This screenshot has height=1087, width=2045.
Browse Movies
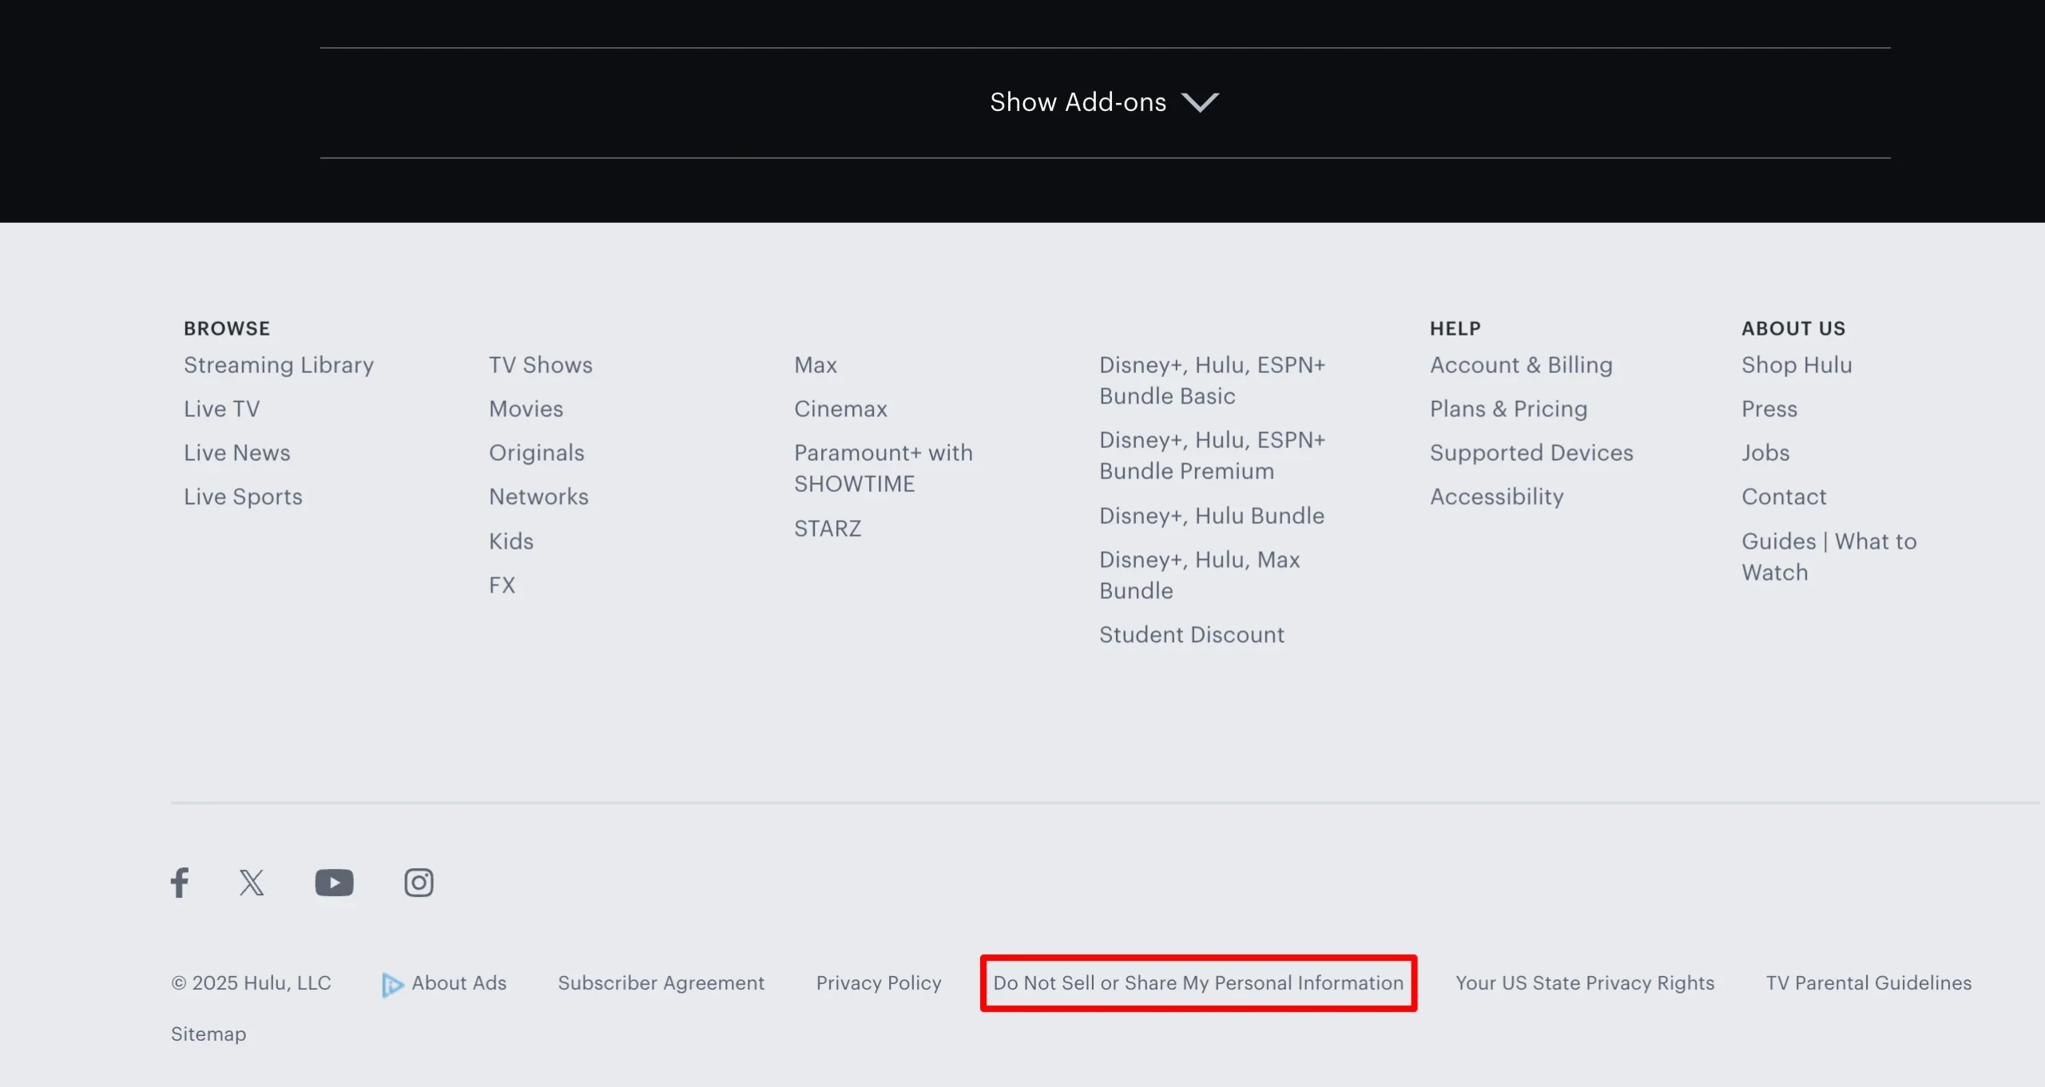click(526, 409)
